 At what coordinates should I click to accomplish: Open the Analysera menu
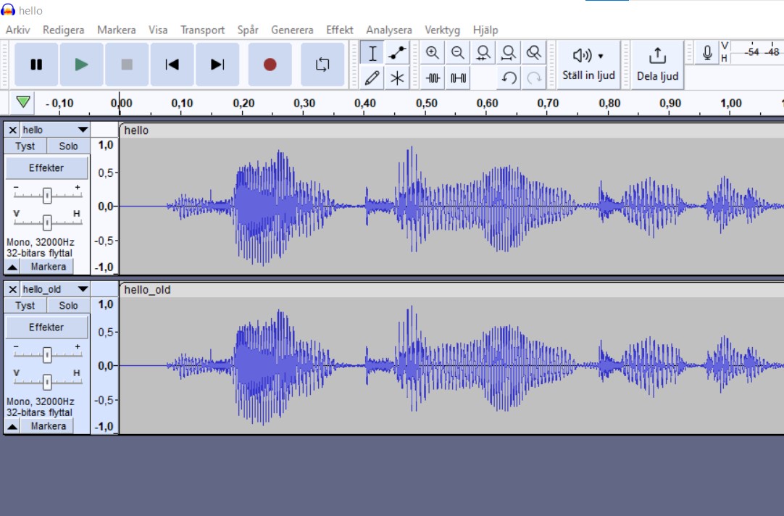388,30
